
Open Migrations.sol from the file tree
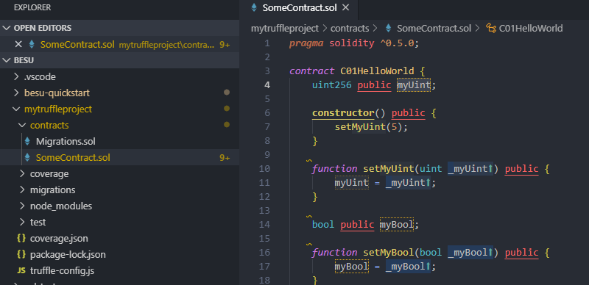tap(66, 141)
